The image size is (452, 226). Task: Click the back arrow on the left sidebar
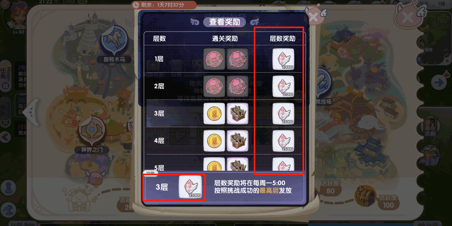click(x=5, y=137)
